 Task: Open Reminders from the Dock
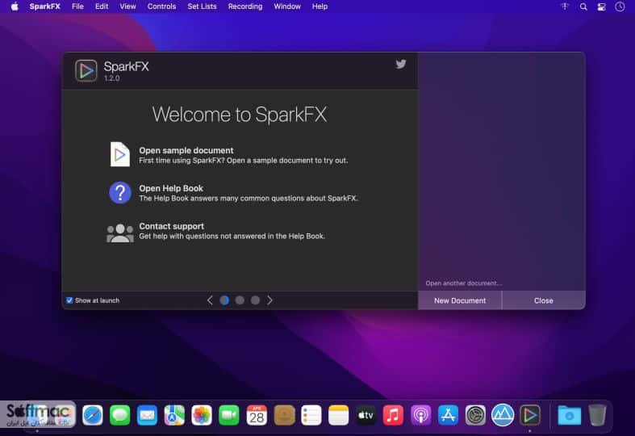[311, 415]
